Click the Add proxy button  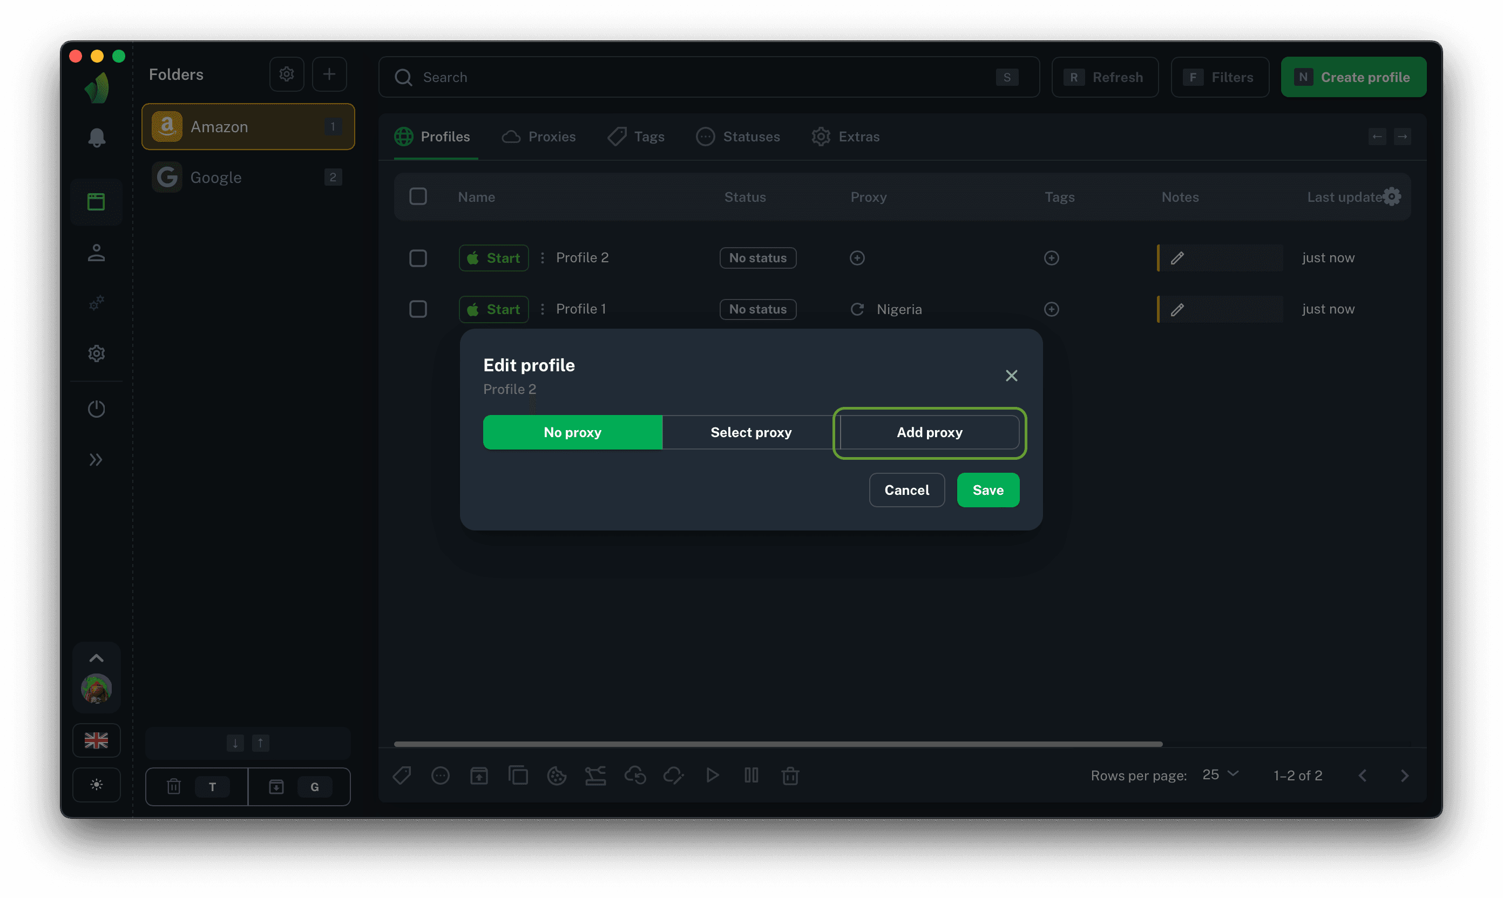(929, 433)
